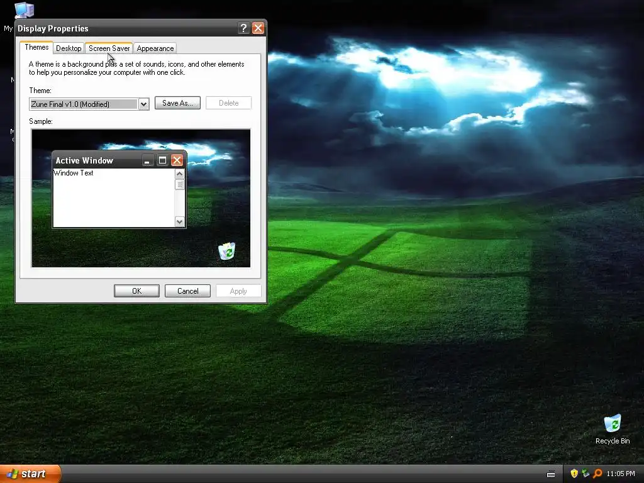Screen dimensions: 644x483
Task: Click the sample window scroll up arrow
Action: coord(179,174)
